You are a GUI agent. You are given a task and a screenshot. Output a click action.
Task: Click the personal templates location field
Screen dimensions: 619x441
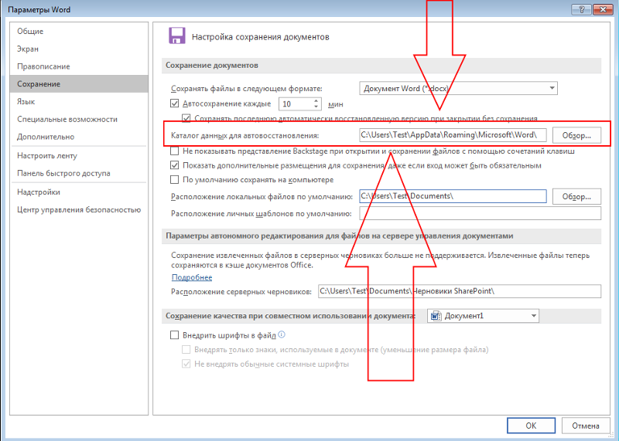(480, 213)
